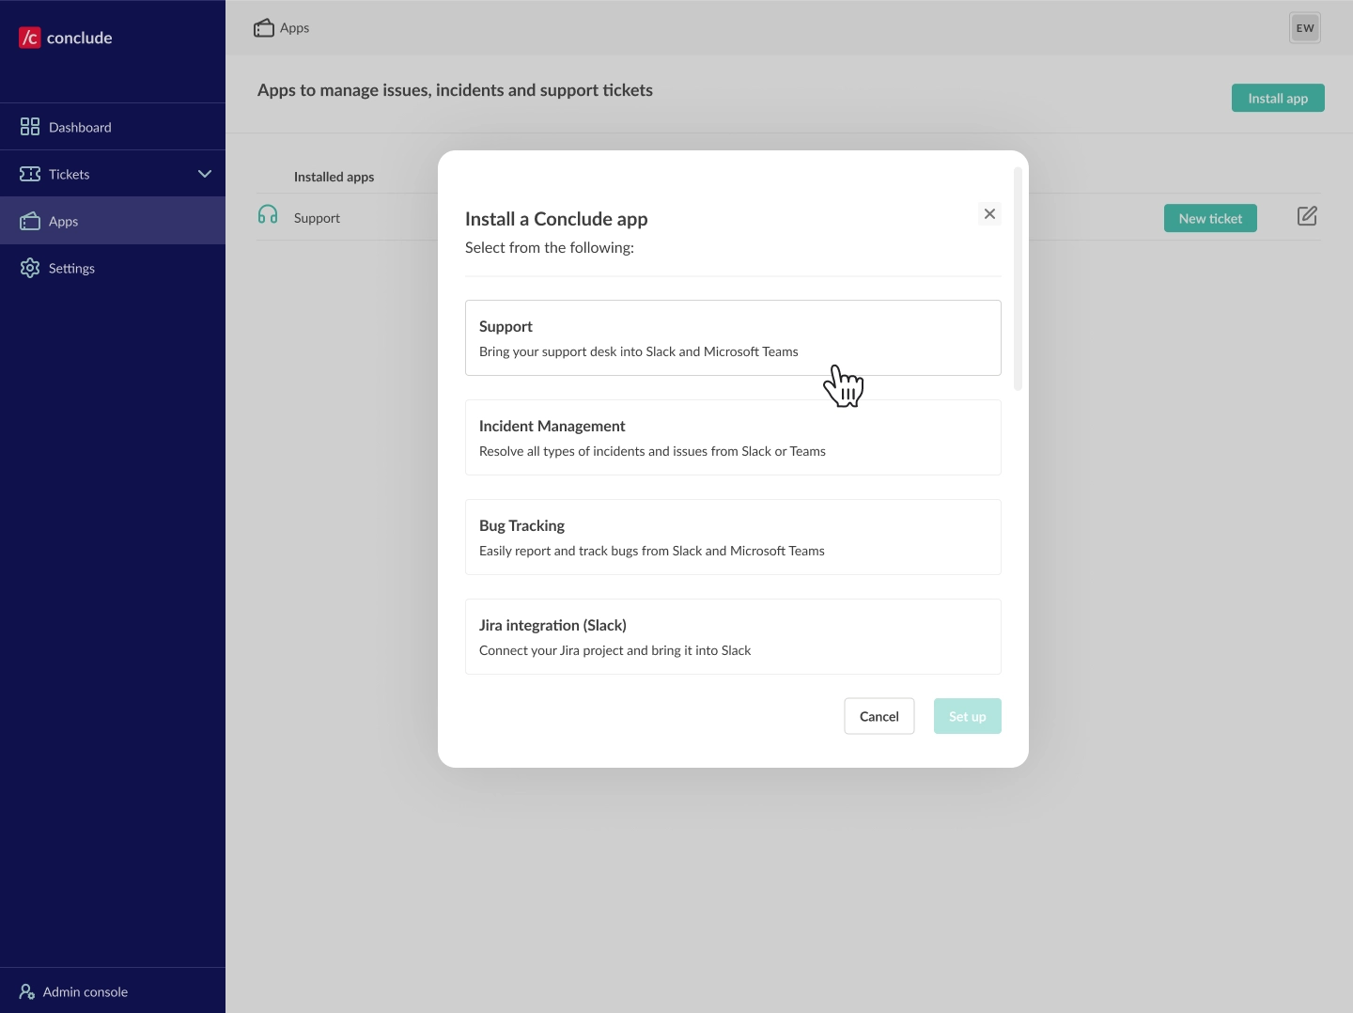Click the EW user avatar

pos(1305,28)
